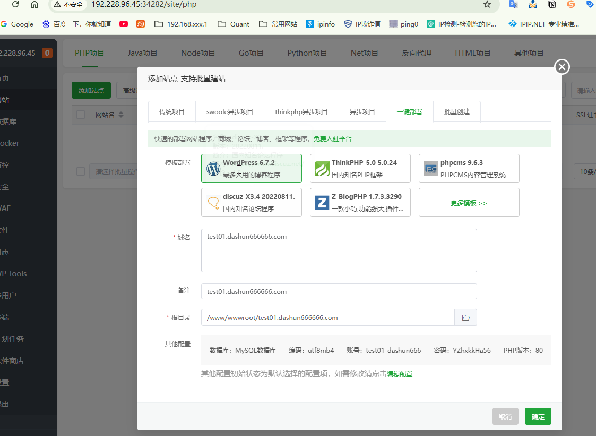Screen dimensions: 596x436
Task: Open the IP欺诈值 bookmark
Action: coord(362,24)
